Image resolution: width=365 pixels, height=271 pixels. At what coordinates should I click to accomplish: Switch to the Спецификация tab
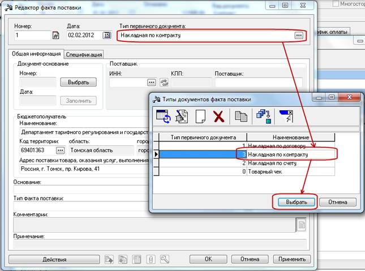[84, 54]
